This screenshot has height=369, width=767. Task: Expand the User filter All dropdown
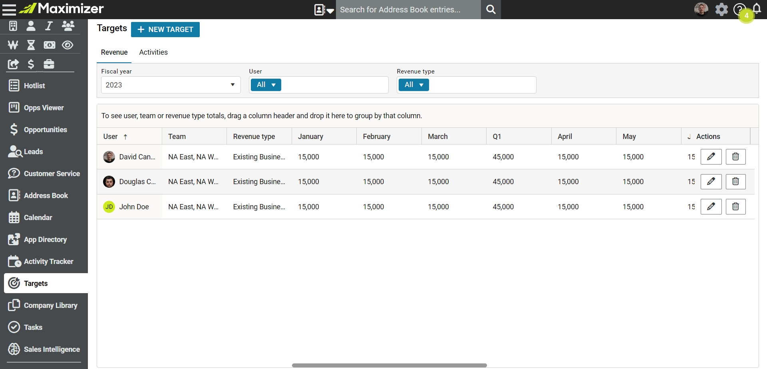(x=266, y=85)
